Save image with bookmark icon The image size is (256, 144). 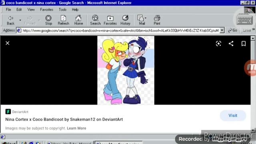point(244,44)
